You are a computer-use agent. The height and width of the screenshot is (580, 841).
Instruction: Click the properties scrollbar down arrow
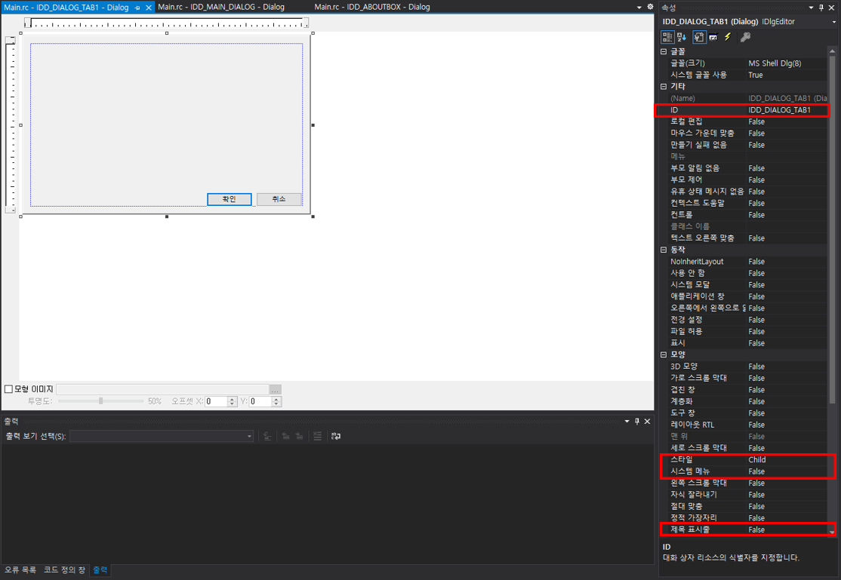point(833,532)
